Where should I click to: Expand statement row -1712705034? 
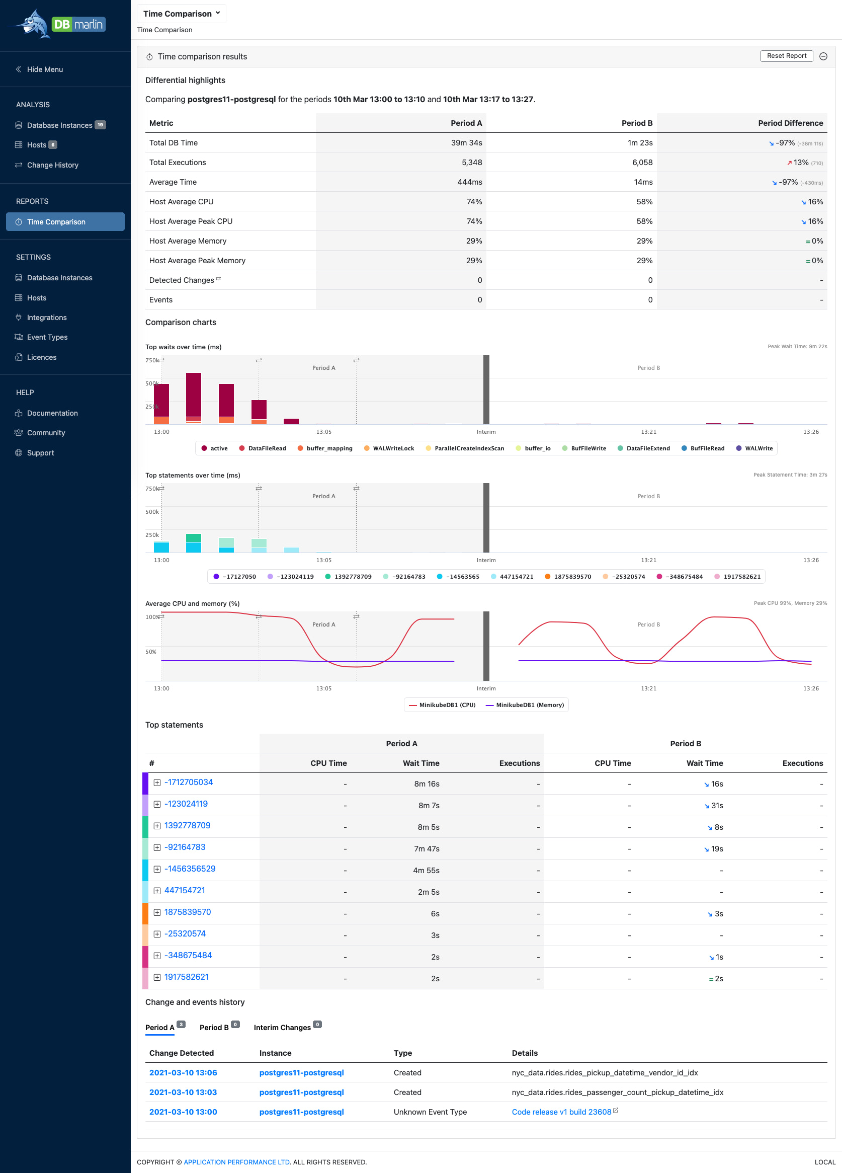157,783
